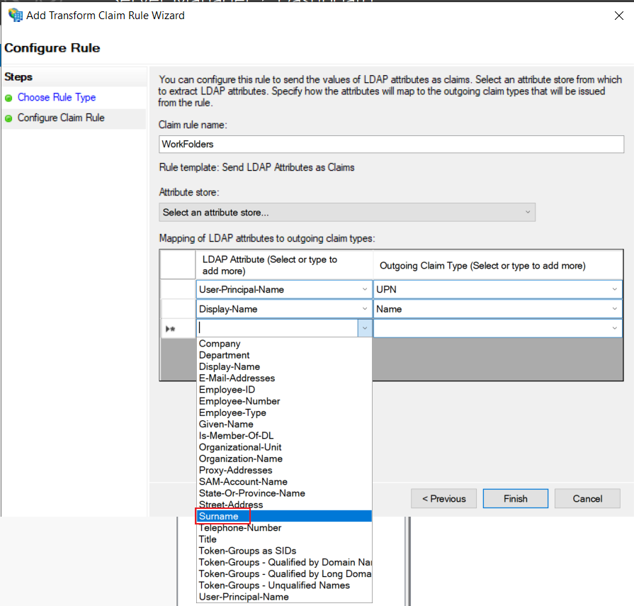The height and width of the screenshot is (606, 634).
Task: Click the wizard icon in title bar
Action: (x=16, y=16)
